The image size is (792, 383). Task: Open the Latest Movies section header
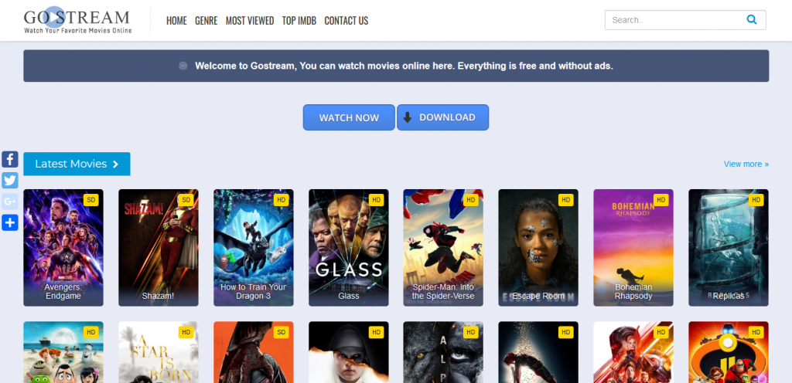tap(77, 164)
